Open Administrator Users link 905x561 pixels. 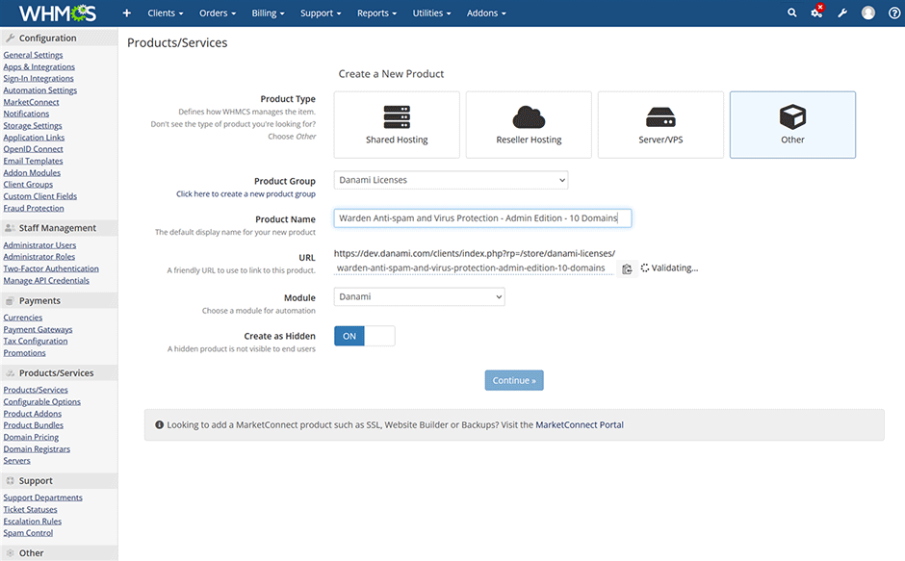(x=39, y=245)
